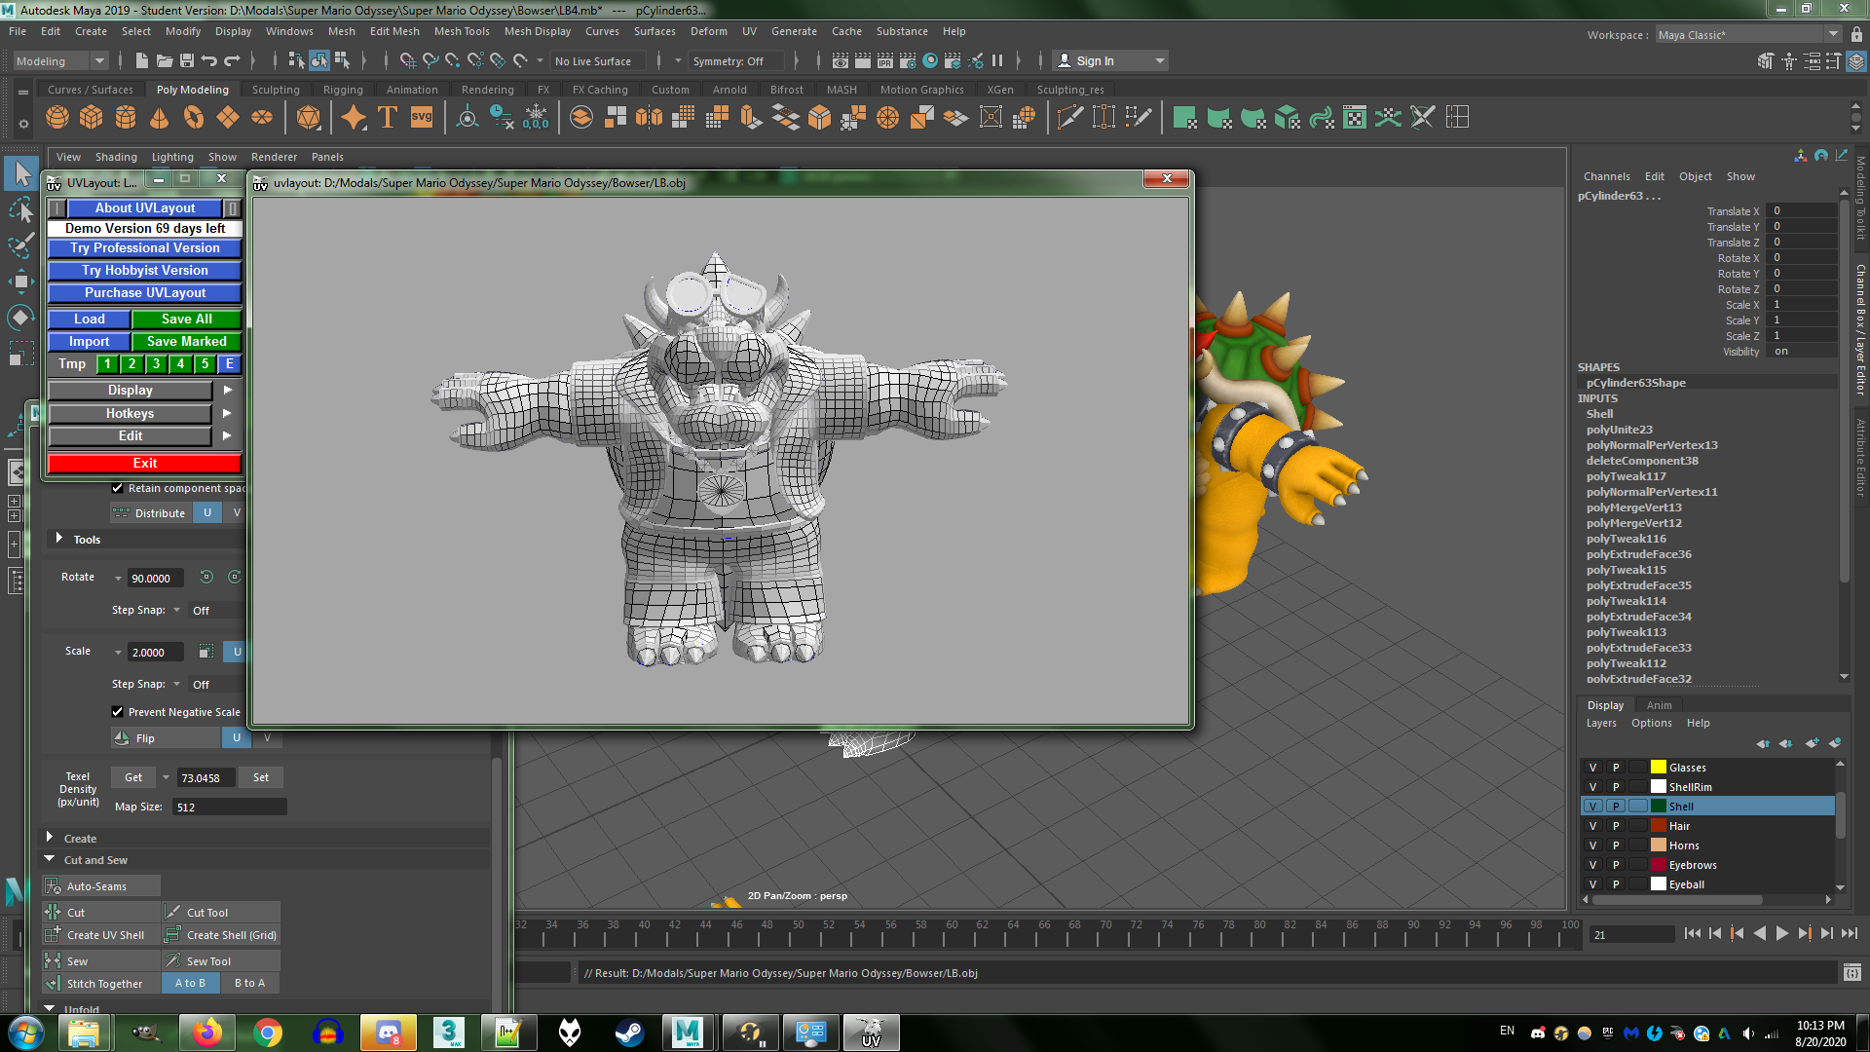Screen dimensions: 1870x1052
Task: Open Rotate Step Snap dropdown
Action: coord(176,611)
